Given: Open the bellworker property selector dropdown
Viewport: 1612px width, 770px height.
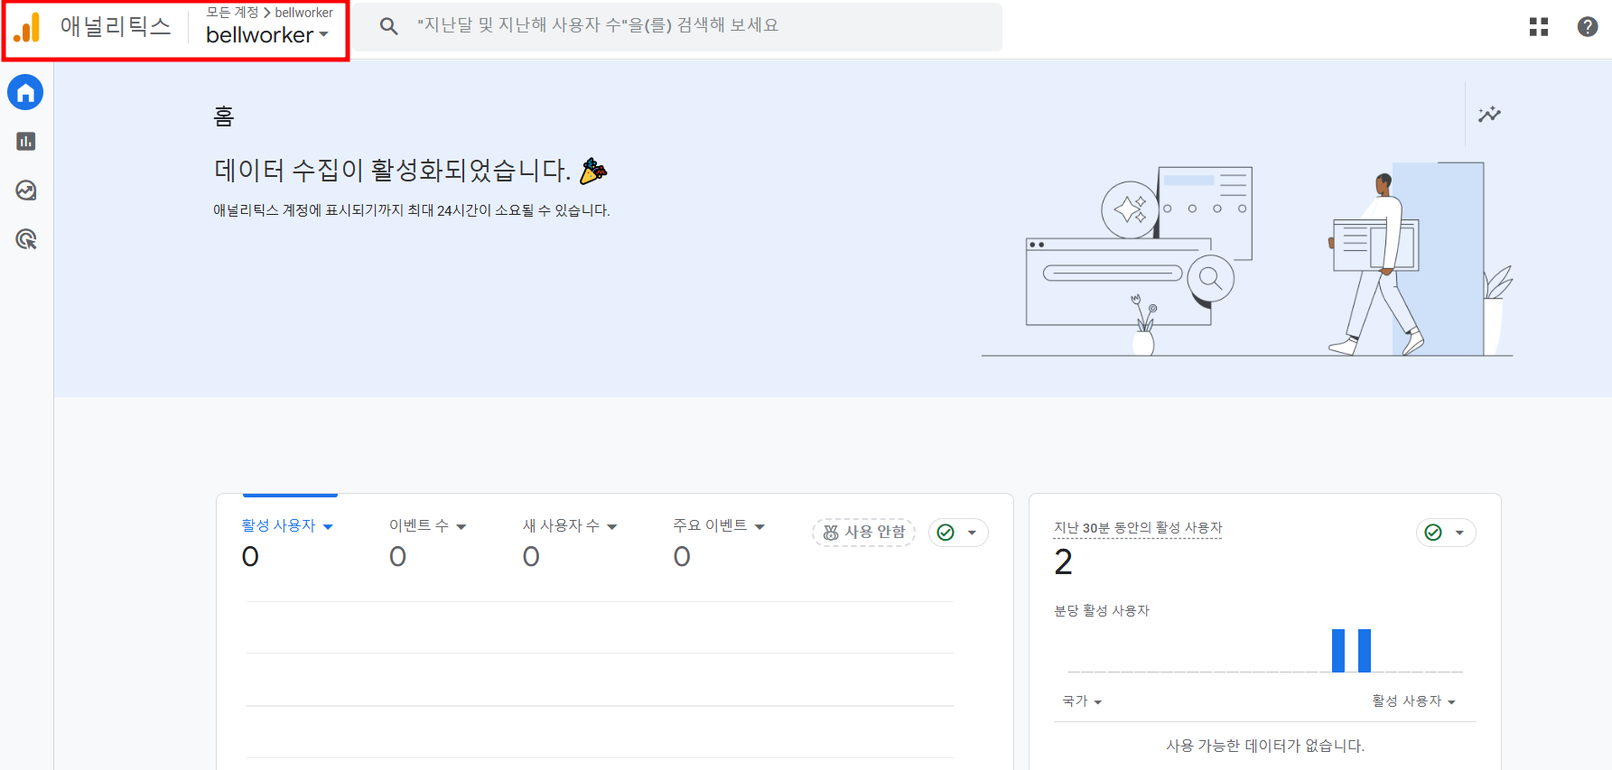Looking at the screenshot, I should point(267,35).
